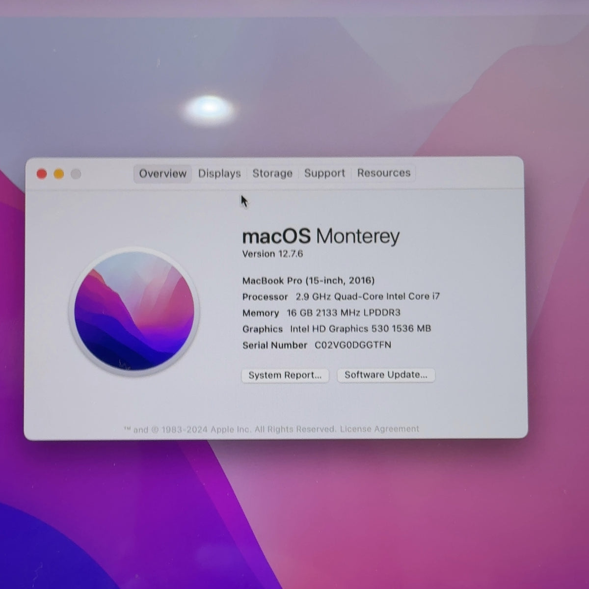Switch to the Overview tab

coord(162,173)
